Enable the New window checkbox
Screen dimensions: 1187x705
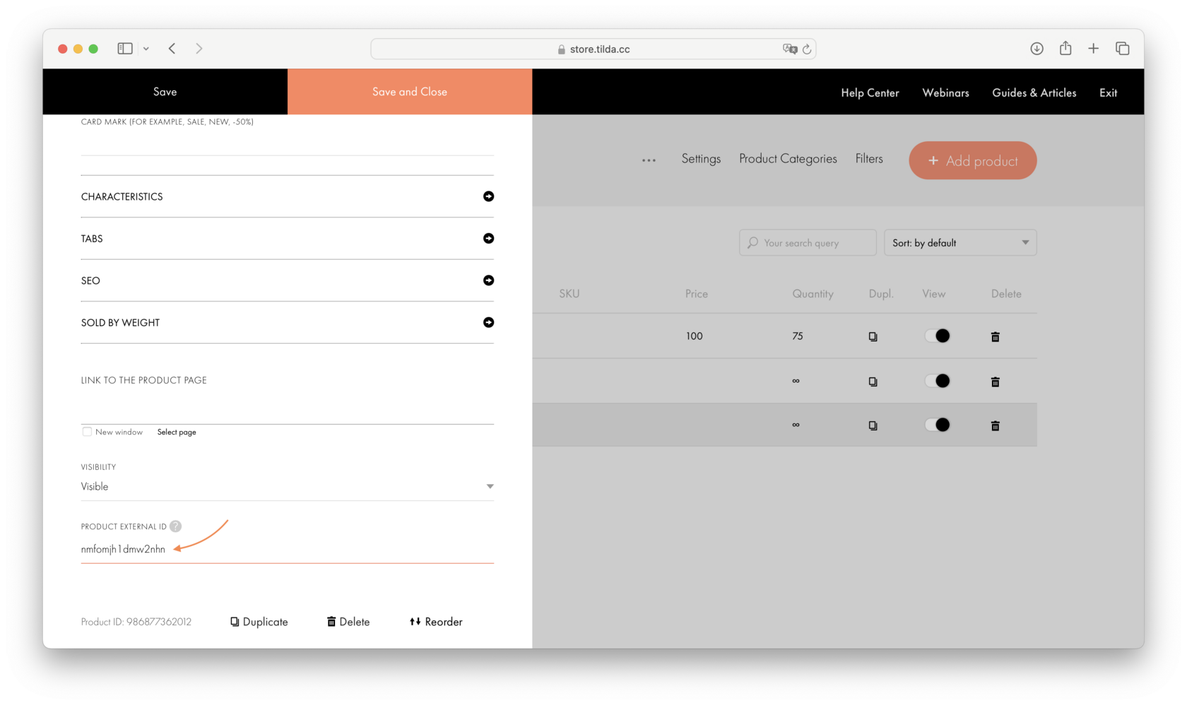click(x=86, y=431)
